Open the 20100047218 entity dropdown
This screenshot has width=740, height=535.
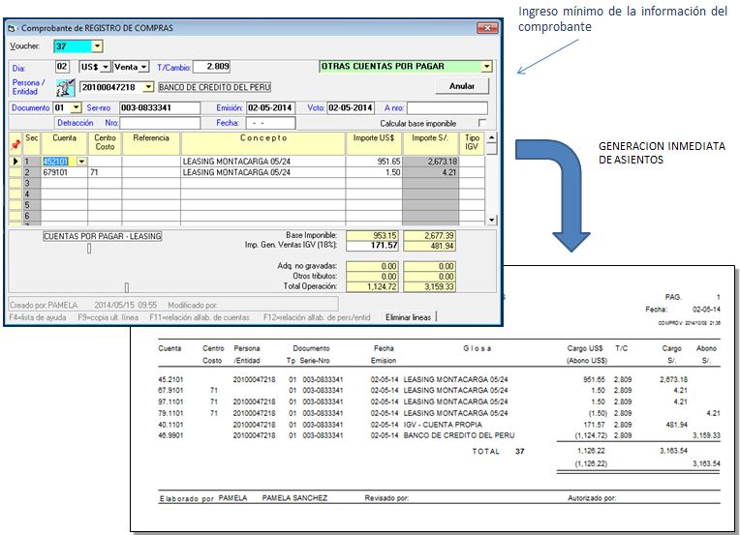[148, 87]
